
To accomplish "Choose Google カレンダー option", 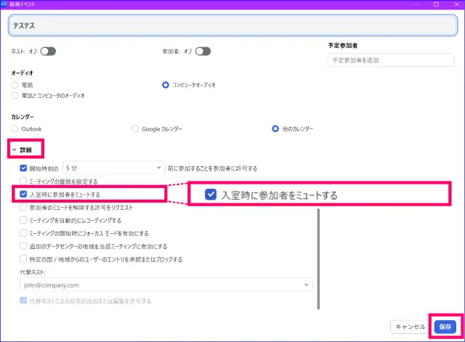I will coord(135,129).
